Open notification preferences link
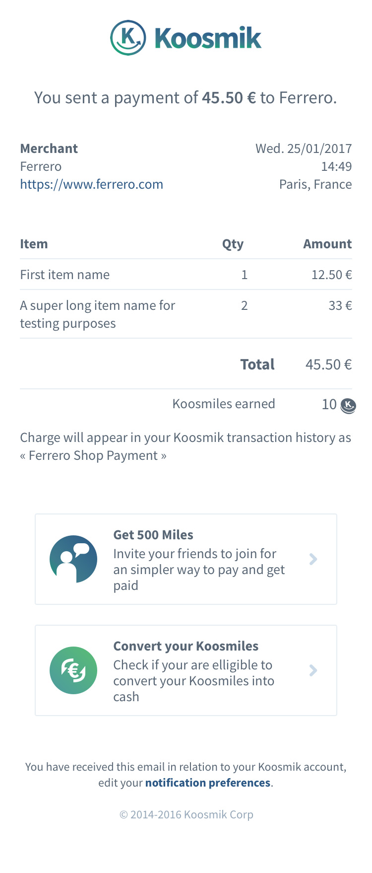 (208, 783)
